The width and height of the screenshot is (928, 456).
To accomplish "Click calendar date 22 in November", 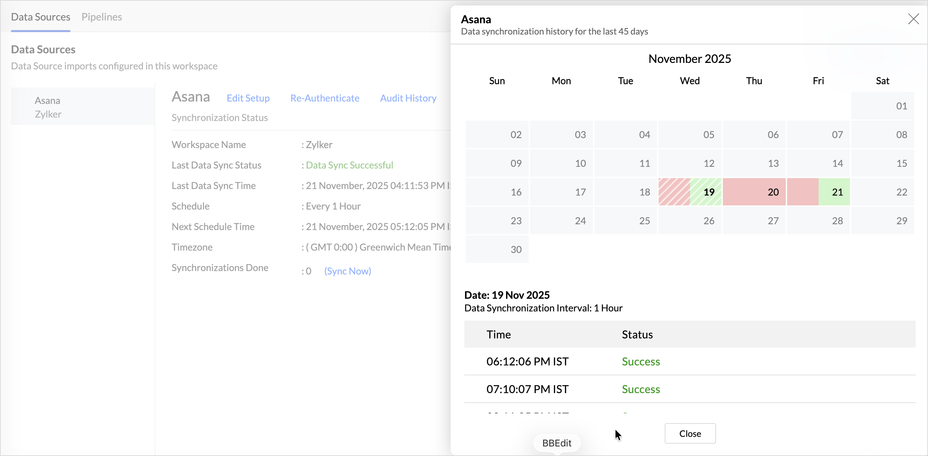I will tap(882, 192).
